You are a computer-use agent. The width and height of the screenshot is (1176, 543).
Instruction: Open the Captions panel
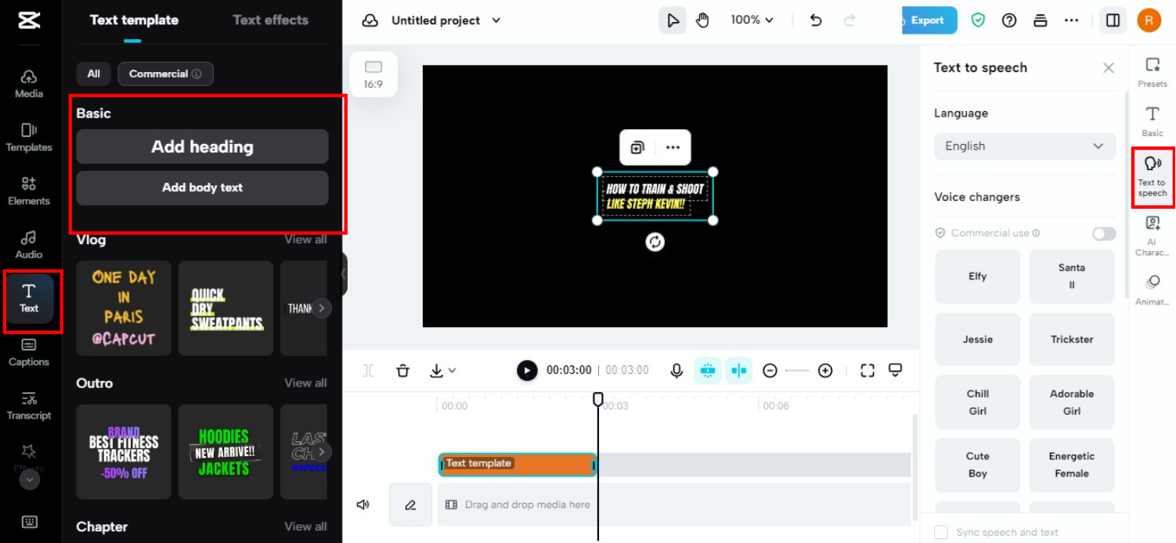(28, 352)
